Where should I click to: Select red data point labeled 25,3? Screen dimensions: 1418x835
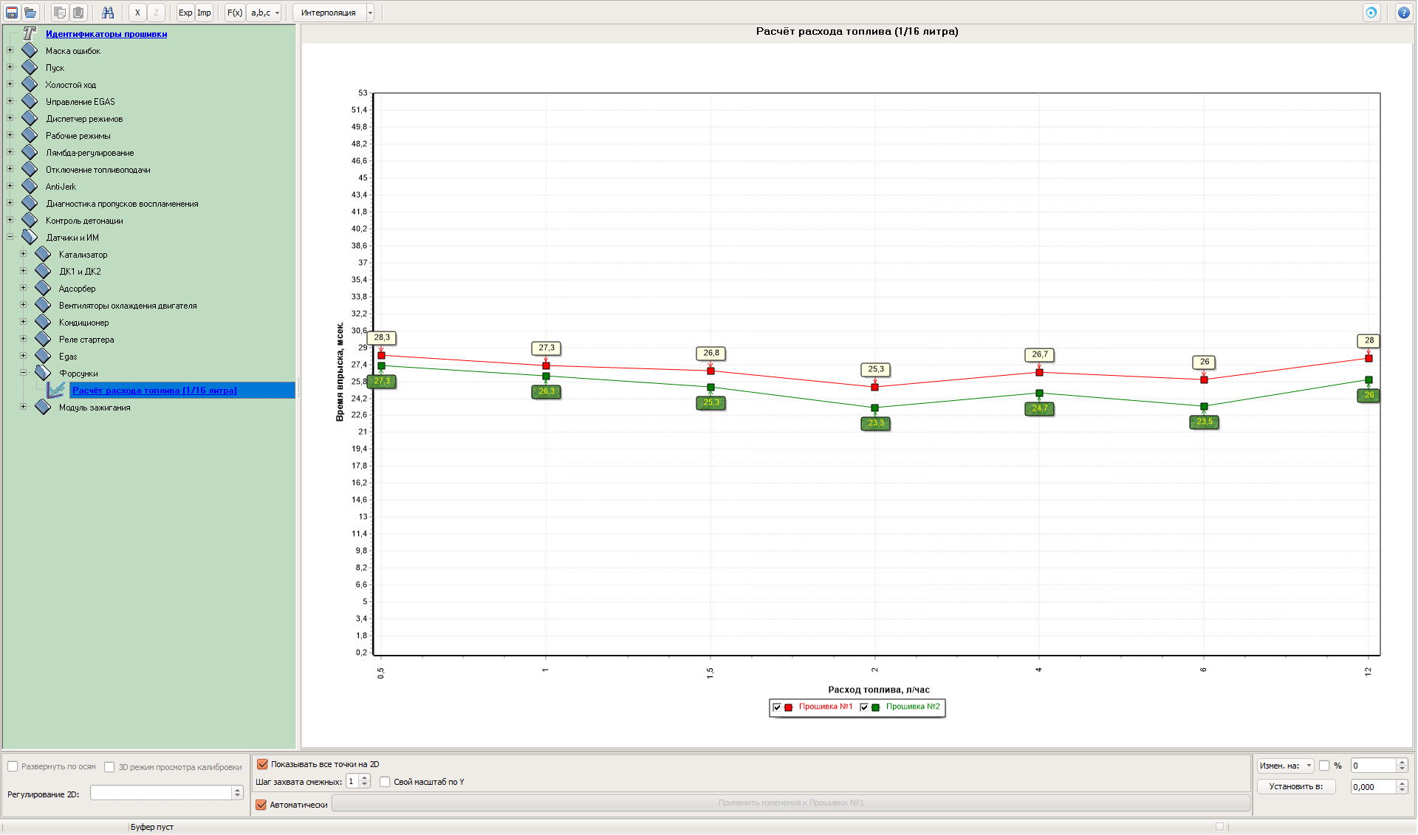click(874, 387)
